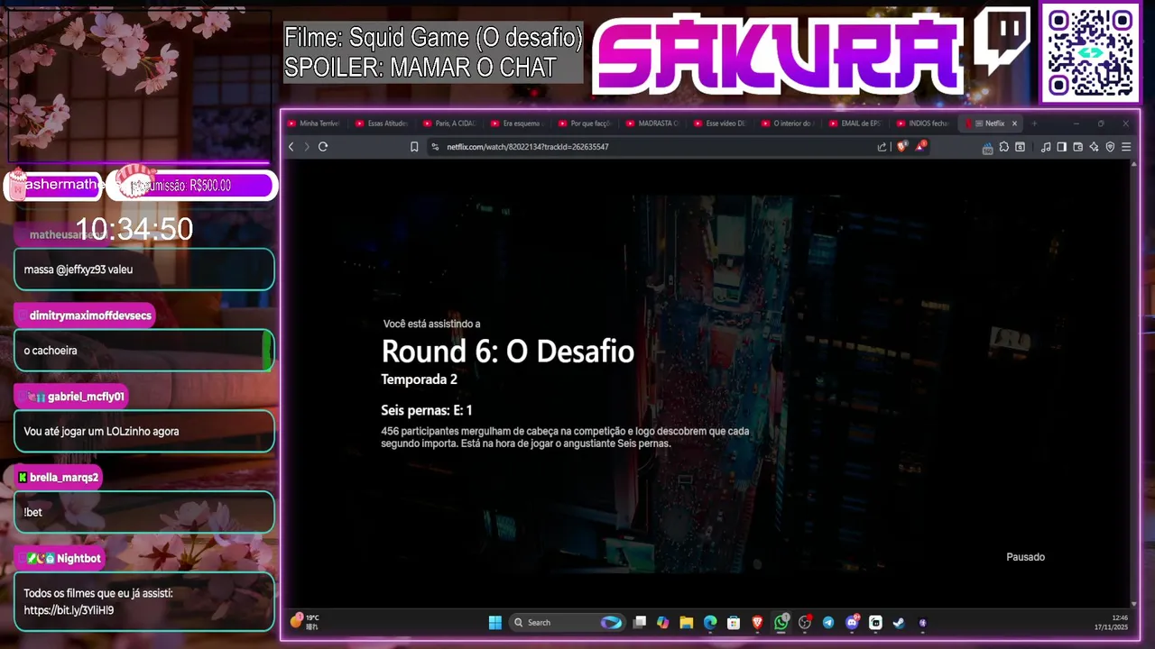Click the 'Seis pernas: E: 1' episode text

[427, 410]
